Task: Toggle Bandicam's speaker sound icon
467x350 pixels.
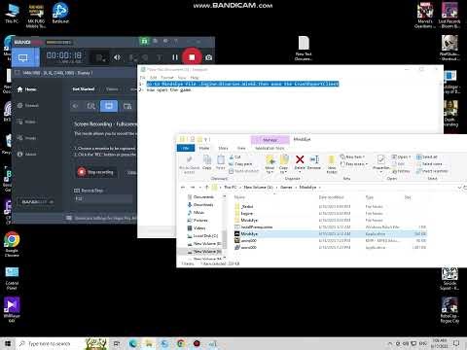Action: (117, 57)
